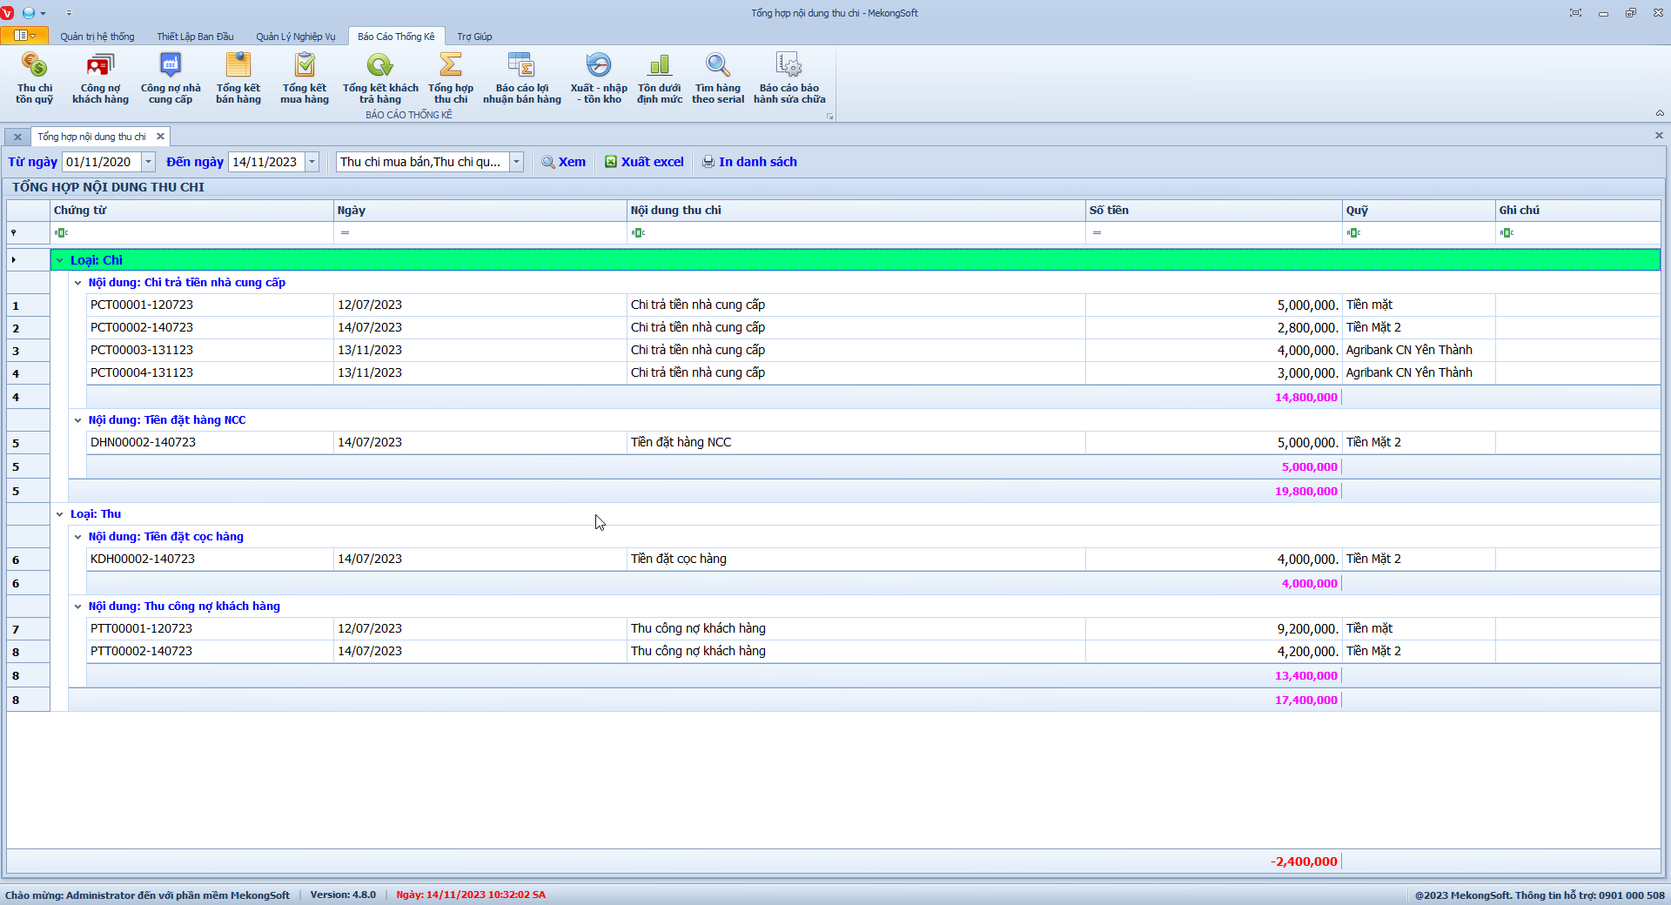Open Tìm hàng theo serial tool

click(718, 77)
